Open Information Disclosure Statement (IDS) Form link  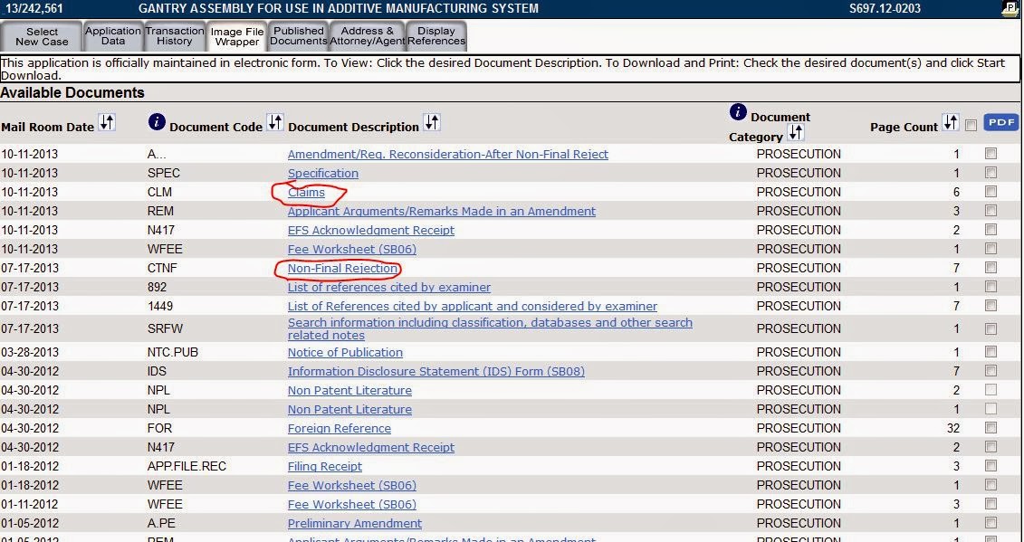point(436,371)
